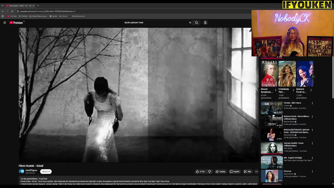Save the video with the Kaydet button
Screen dimensions: 334x188
(x=235, y=172)
